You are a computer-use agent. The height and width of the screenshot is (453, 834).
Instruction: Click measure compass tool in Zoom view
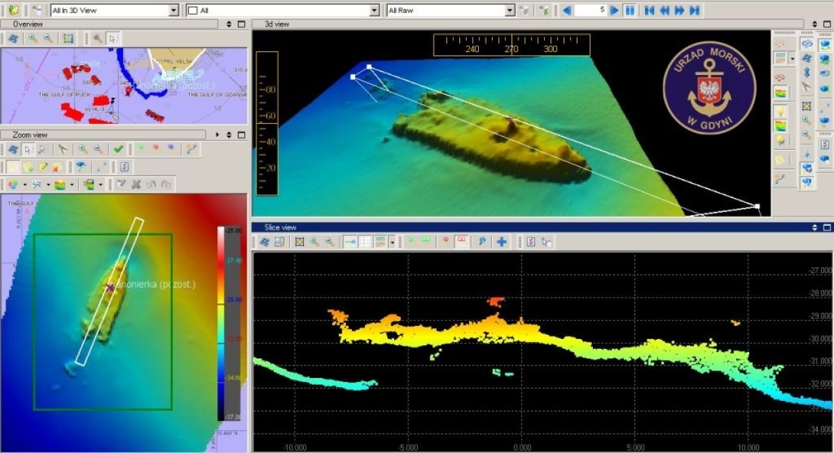63,149
